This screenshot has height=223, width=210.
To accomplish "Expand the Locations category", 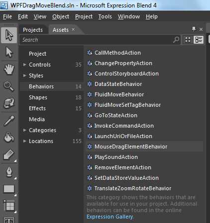I will pos(24,141).
